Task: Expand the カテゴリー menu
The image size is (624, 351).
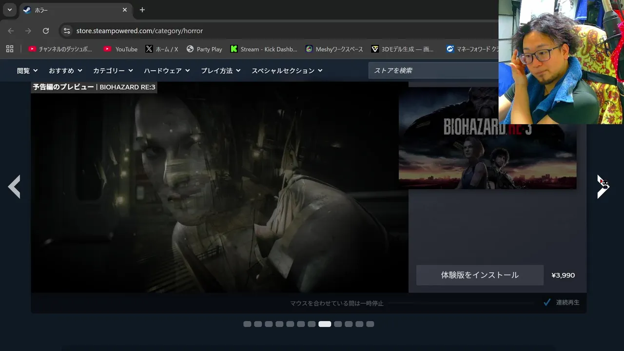Action: pos(113,71)
